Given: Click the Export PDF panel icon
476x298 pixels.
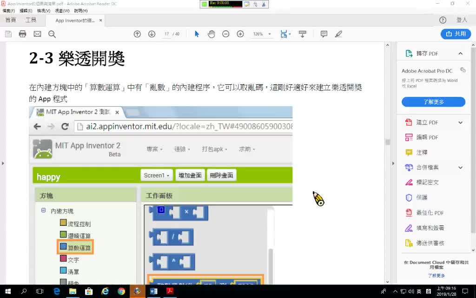Looking at the screenshot, I should point(409,54).
